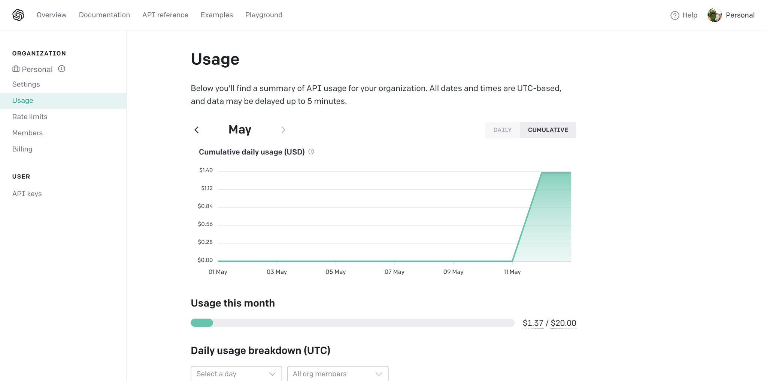Click the $0.00 axis value
The image size is (767, 381).
coord(205,260)
